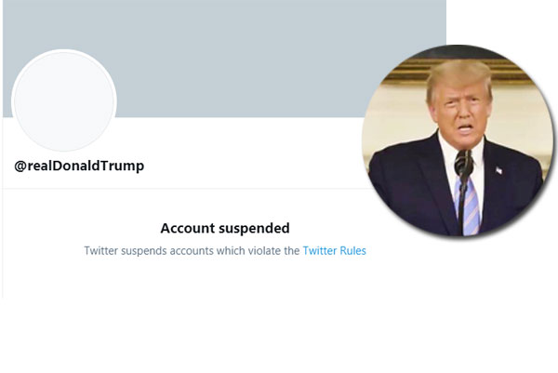Click the flag lapel pin in the photo
The height and width of the screenshot is (373, 558).
(498, 170)
